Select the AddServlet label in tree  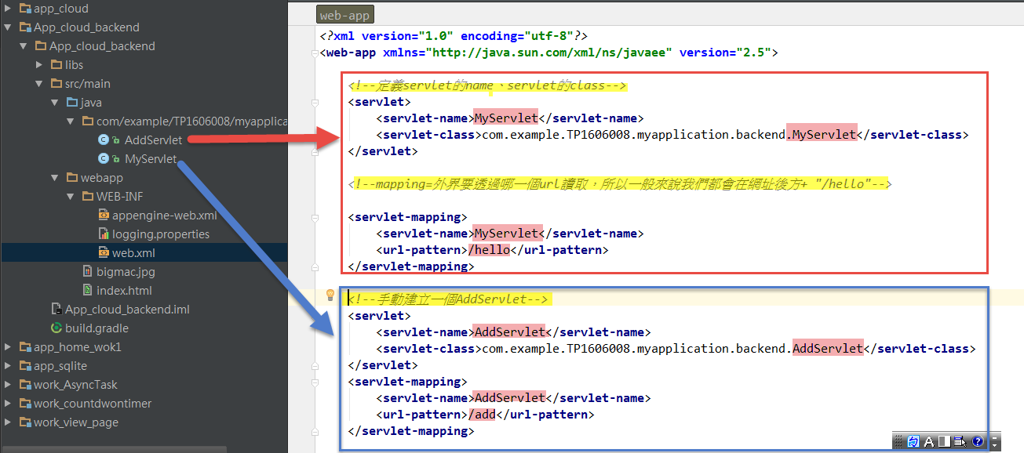154,140
